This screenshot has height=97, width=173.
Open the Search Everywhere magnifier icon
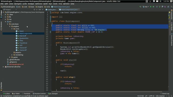[x=172, y=7]
